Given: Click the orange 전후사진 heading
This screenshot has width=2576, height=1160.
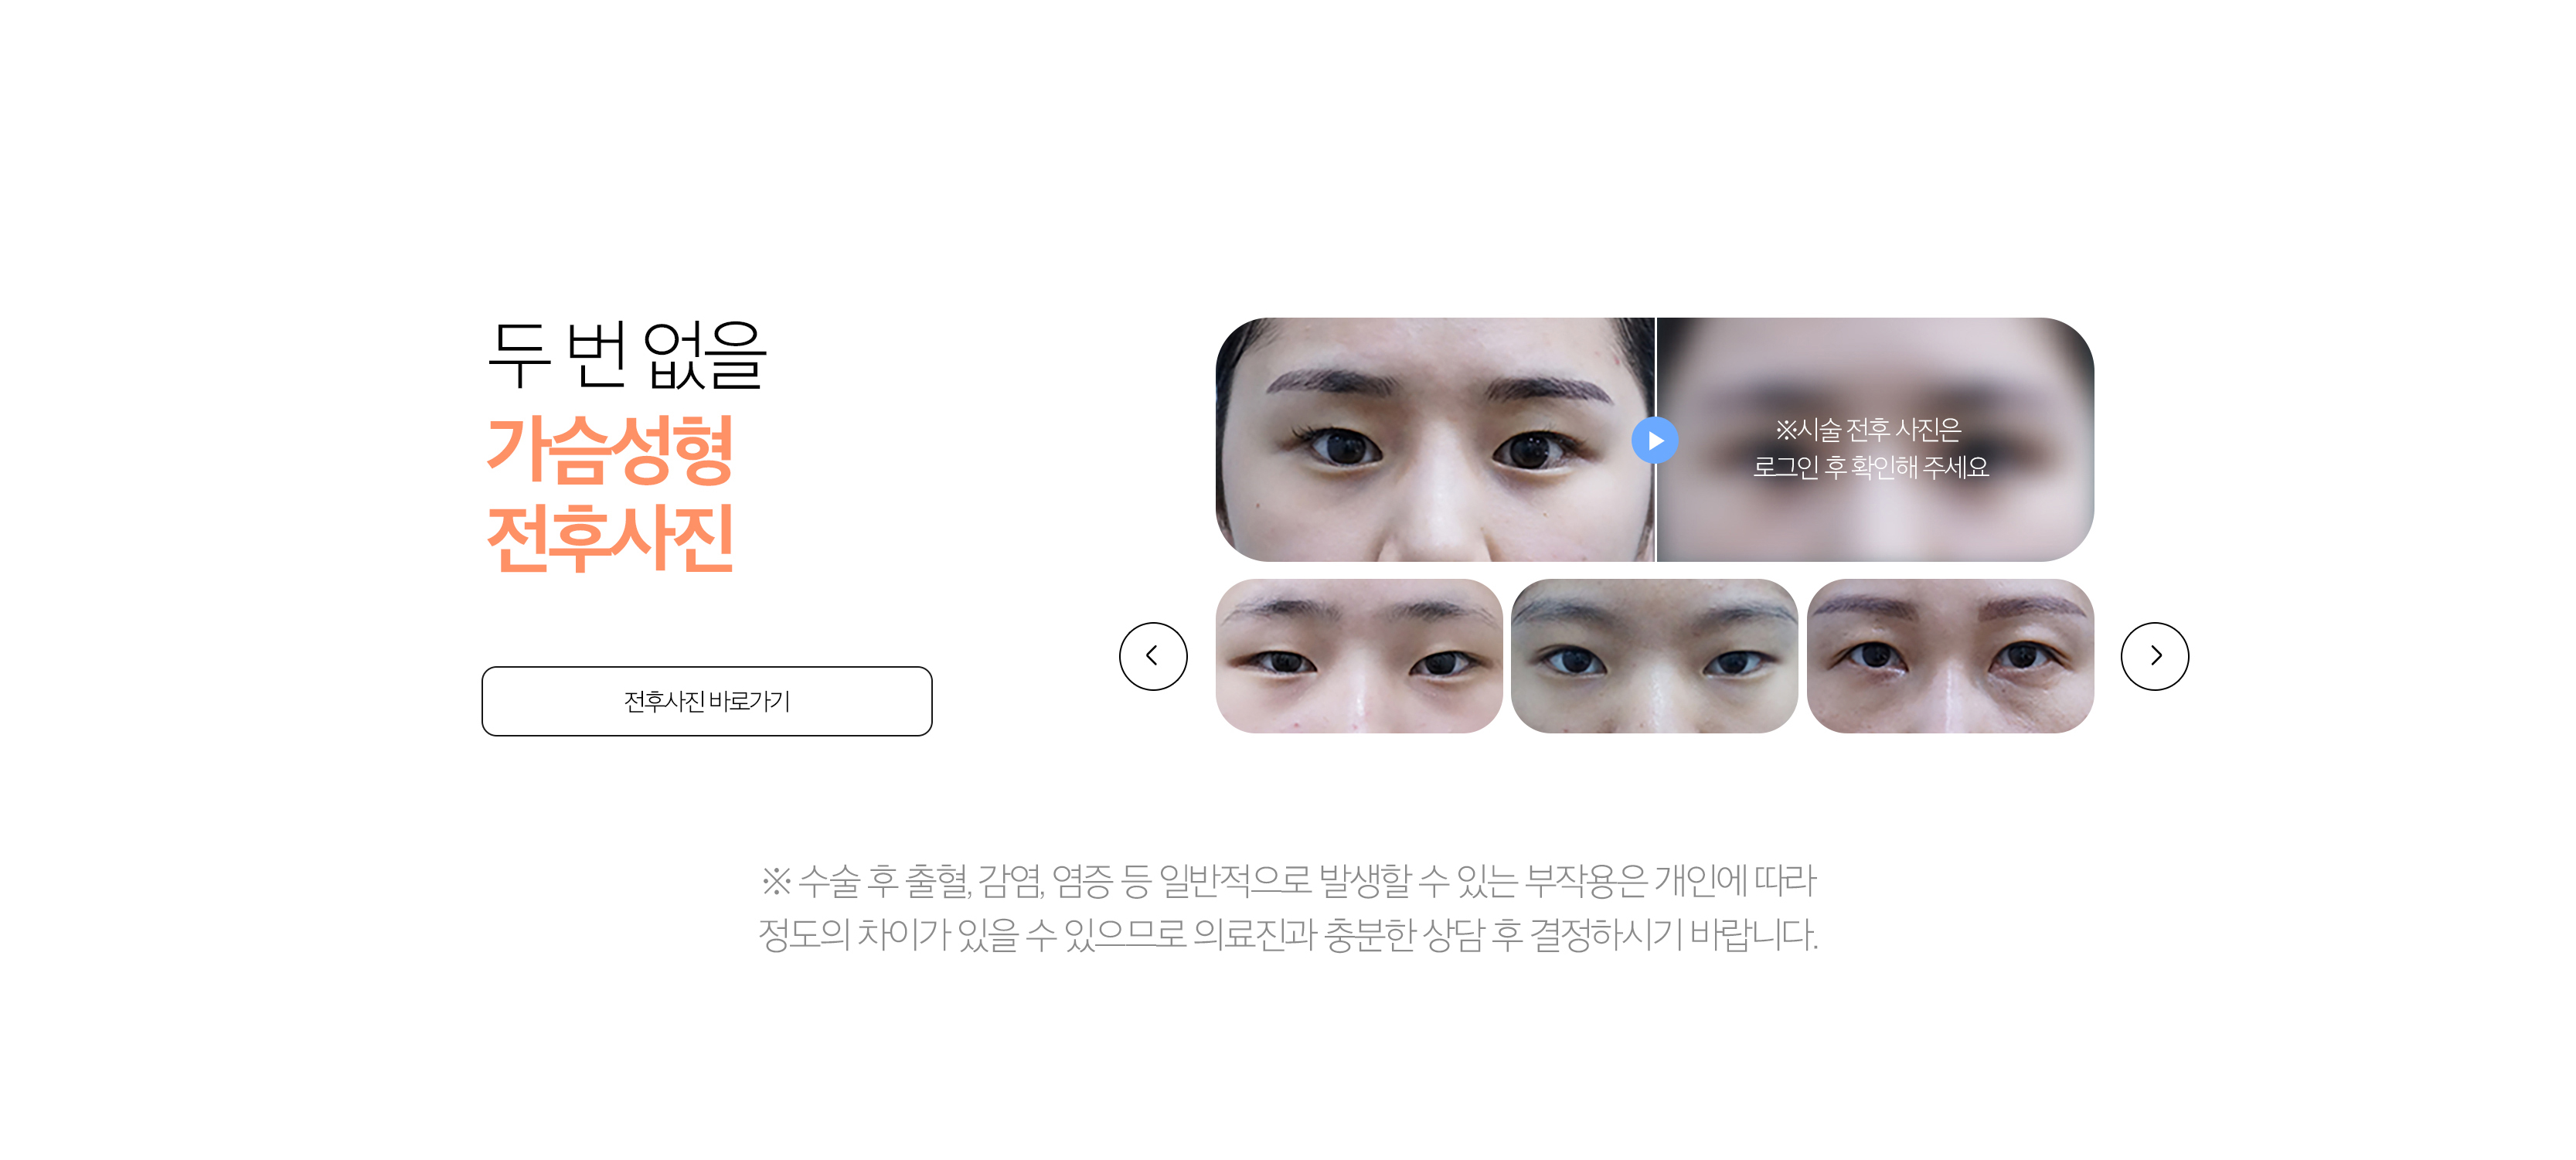Looking at the screenshot, I should tap(611, 538).
